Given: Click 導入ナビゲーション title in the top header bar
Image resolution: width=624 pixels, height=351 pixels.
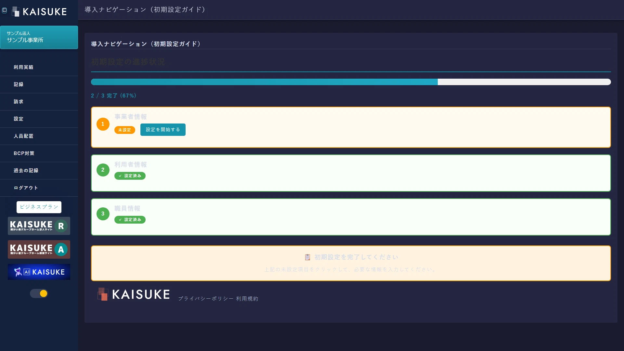Looking at the screenshot, I should [x=145, y=10].
